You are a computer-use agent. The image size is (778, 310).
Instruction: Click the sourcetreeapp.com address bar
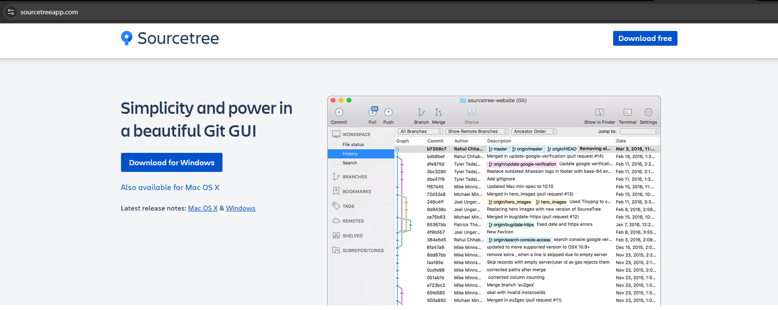(49, 12)
